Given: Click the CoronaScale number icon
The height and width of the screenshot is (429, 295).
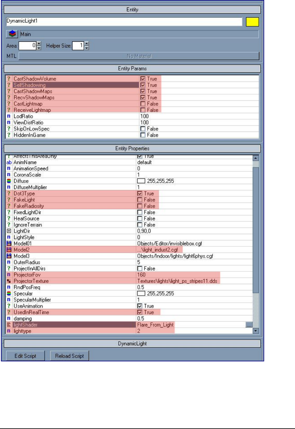Looking at the screenshot, I should tap(9, 175).
